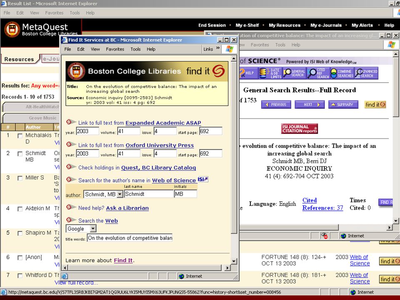This screenshot has height=300, width=400.
Task: Click the Find It window vertical scrollbar thumb
Action: coord(234,147)
